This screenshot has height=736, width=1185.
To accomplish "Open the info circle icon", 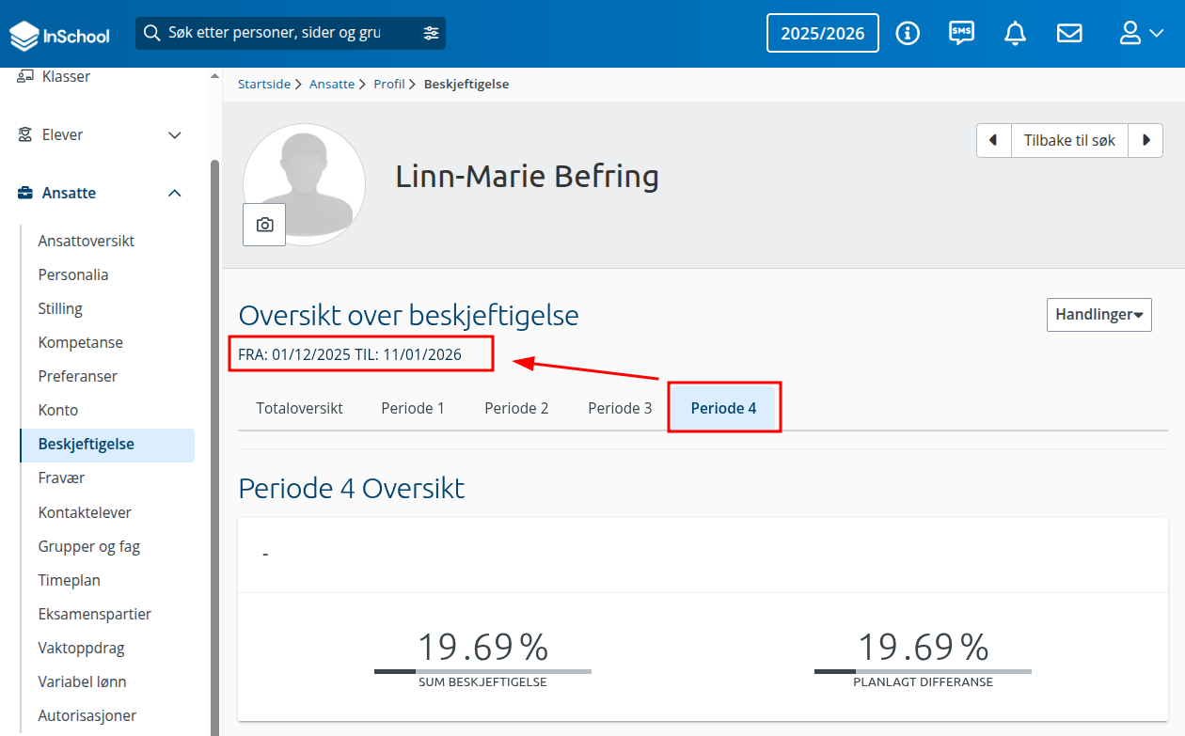I will click(908, 34).
